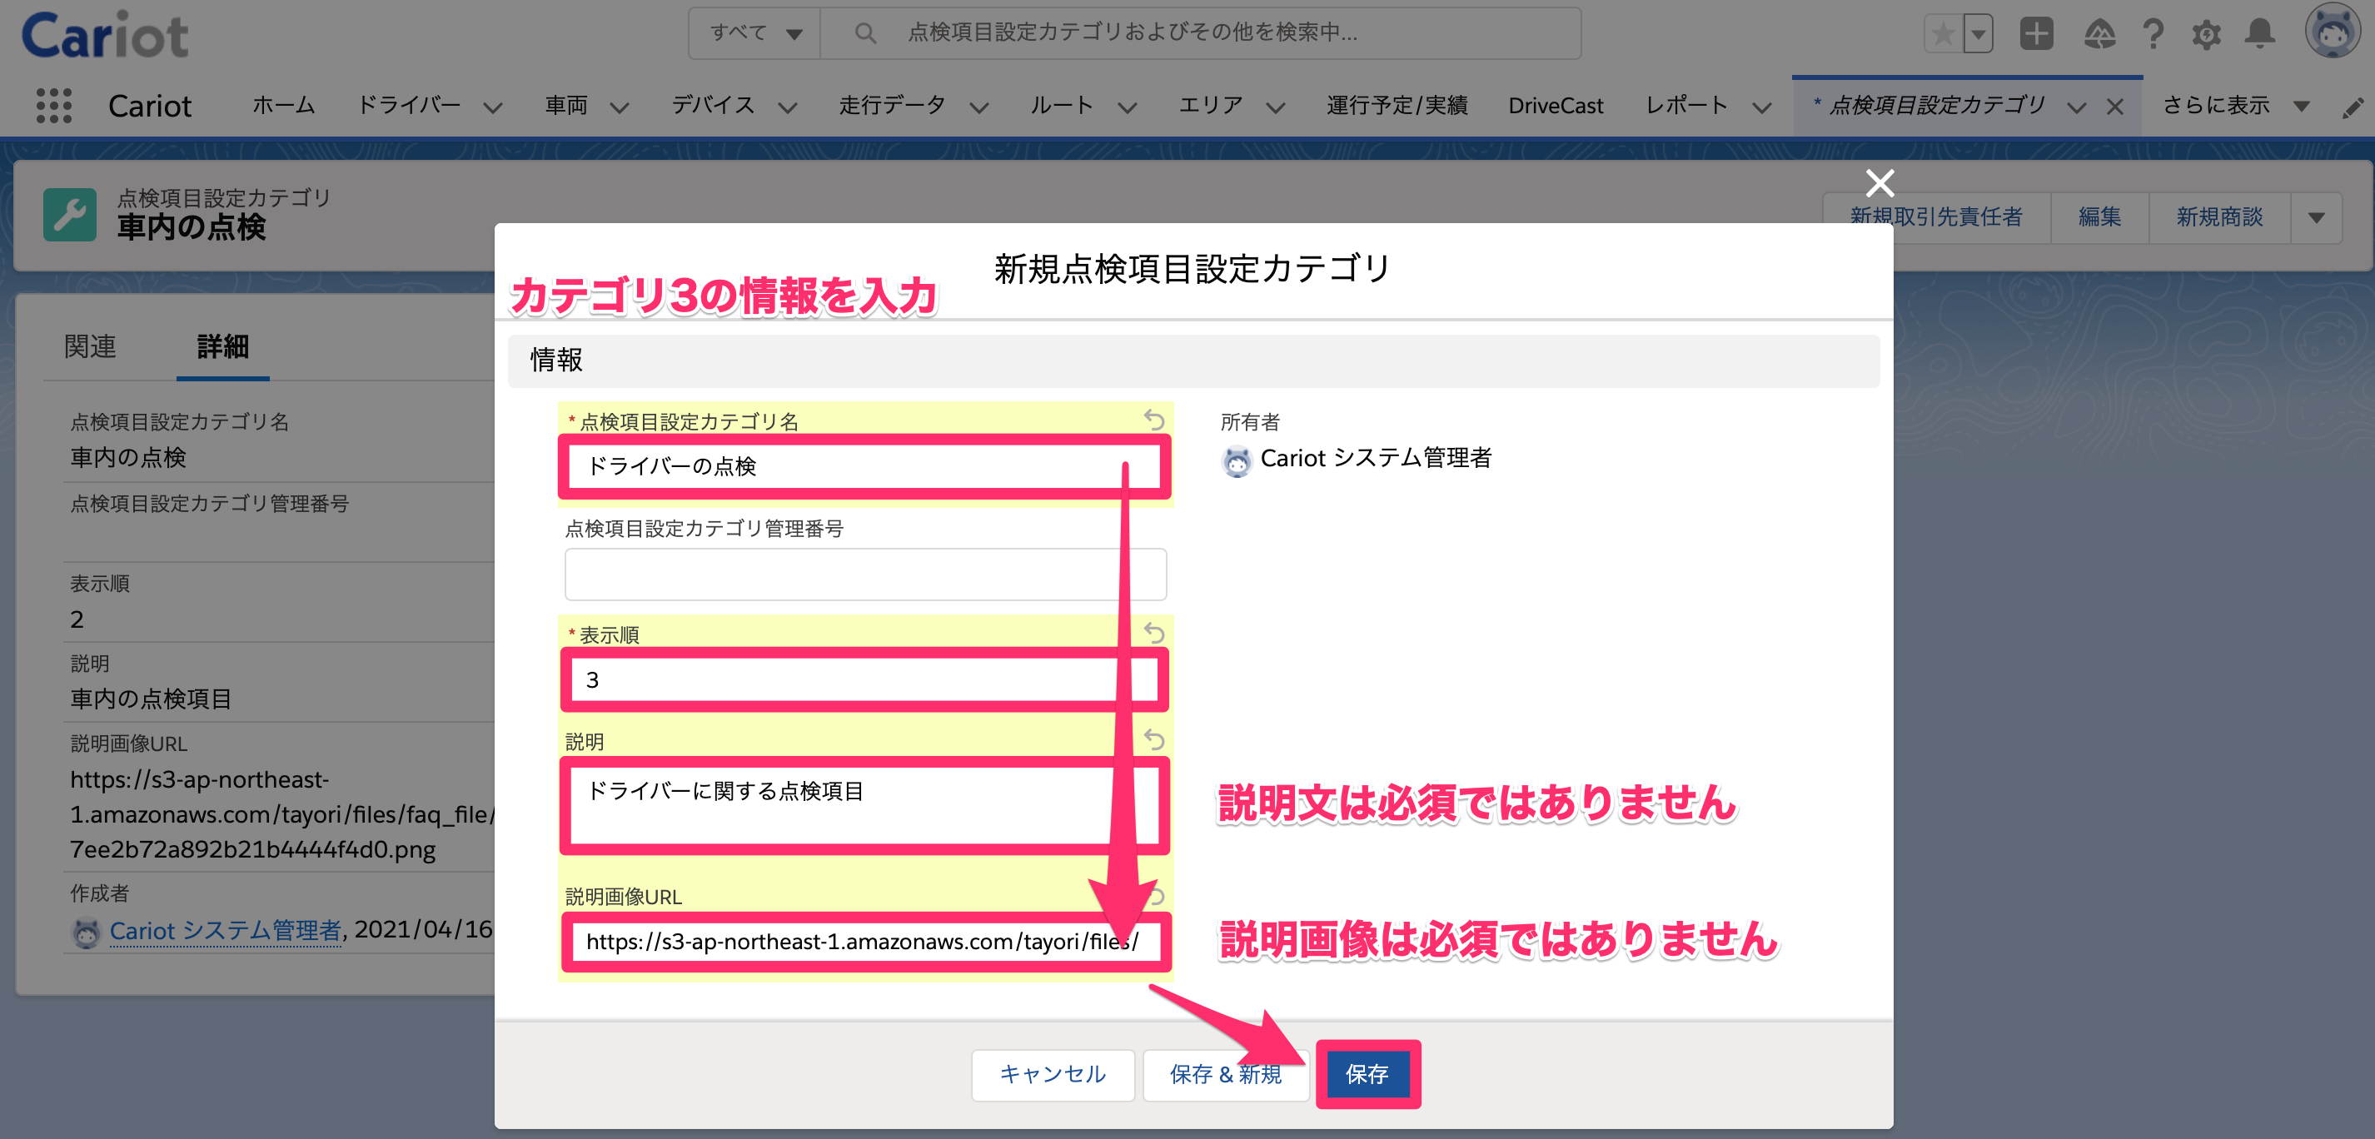Open the 車両 nav tab
The width and height of the screenshot is (2375, 1139).
coord(566,106)
